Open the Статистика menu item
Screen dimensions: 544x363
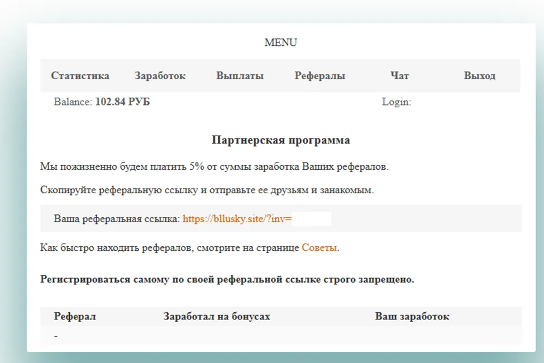coord(80,75)
